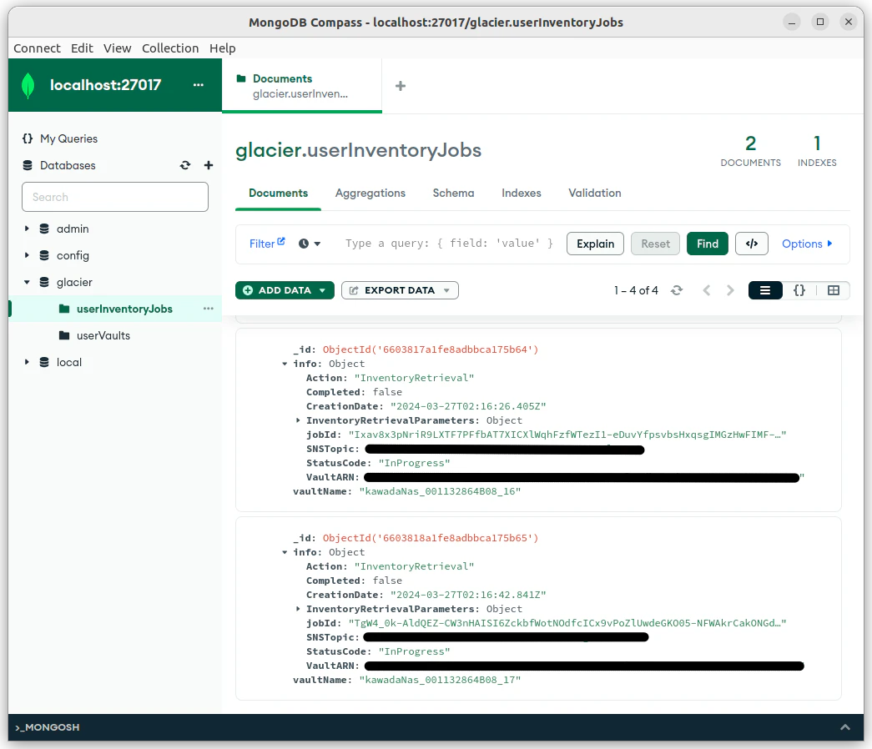Click the 1 INDEXES counter
The image size is (872, 749).
pos(817,151)
